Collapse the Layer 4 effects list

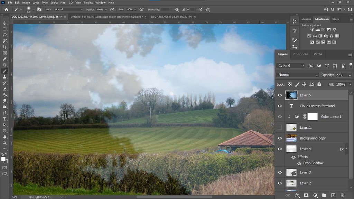click(x=347, y=149)
